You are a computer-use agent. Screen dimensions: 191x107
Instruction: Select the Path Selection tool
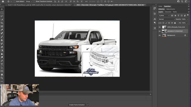pyautogui.click(x=2, y=67)
